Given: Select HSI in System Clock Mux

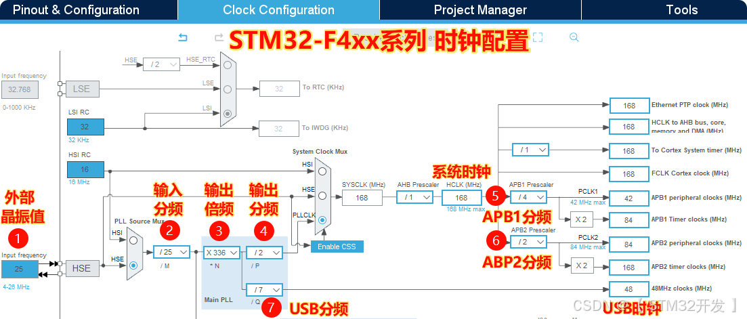Looking at the screenshot, I should pyautogui.click(x=322, y=171).
